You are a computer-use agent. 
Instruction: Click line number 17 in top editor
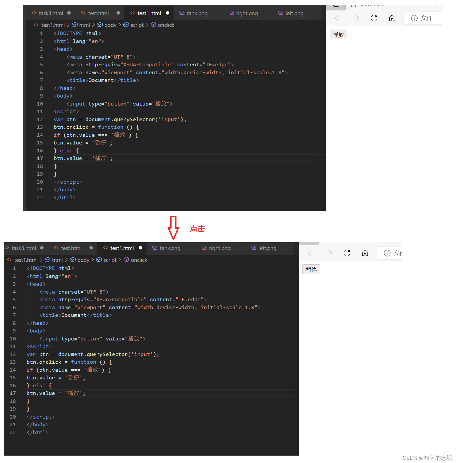(40, 158)
